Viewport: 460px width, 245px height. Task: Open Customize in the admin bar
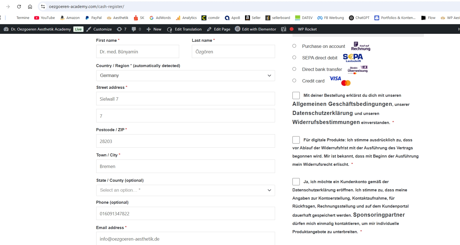pos(99,29)
